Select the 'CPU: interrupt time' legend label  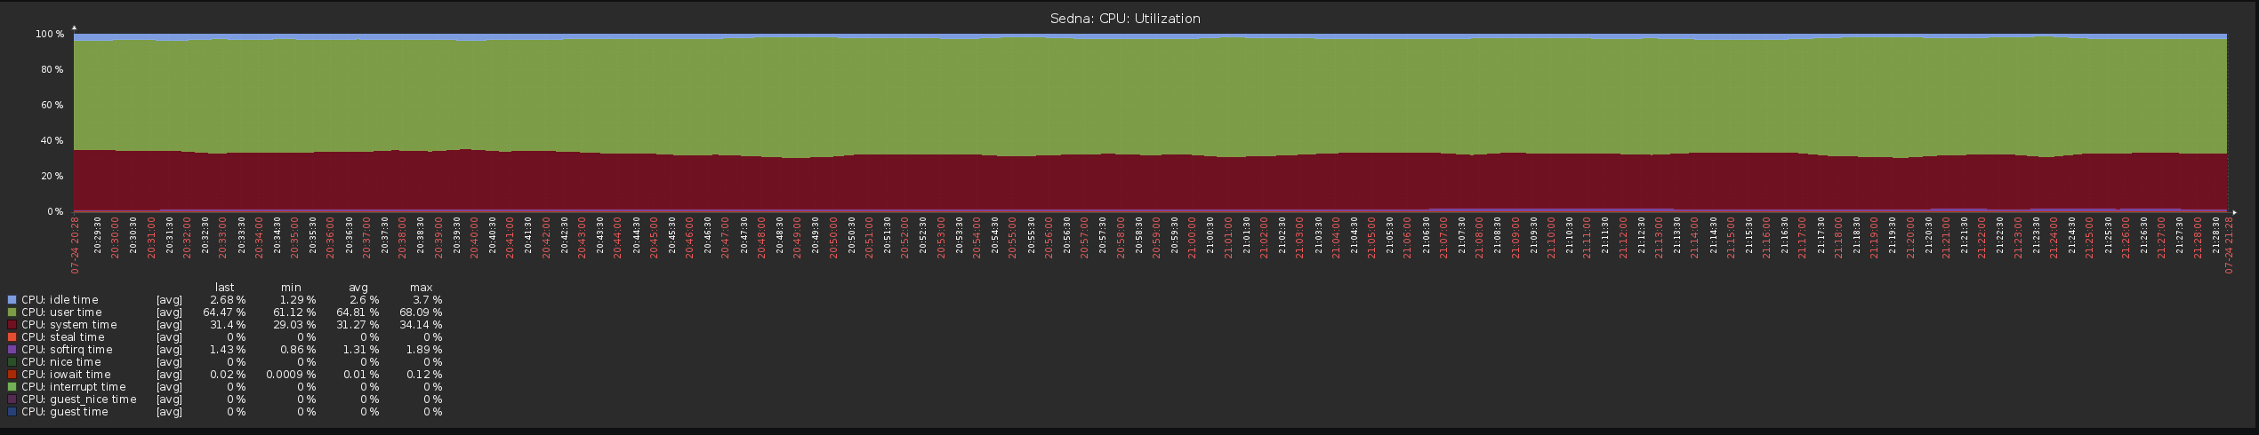pyautogui.click(x=73, y=387)
